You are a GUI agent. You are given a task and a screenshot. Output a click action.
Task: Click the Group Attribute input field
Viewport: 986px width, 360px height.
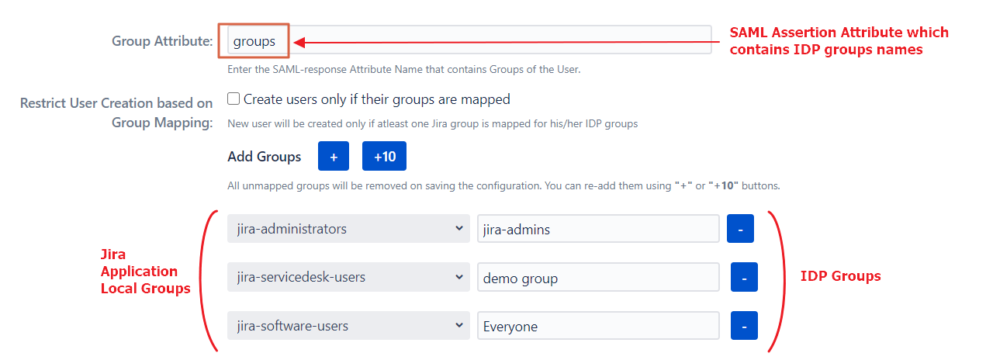pos(469,40)
